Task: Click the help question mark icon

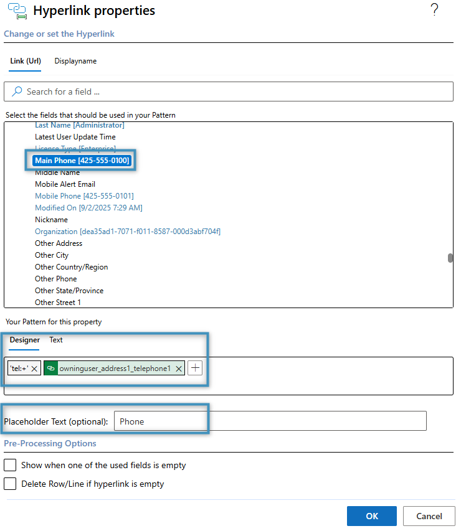Action: click(434, 10)
